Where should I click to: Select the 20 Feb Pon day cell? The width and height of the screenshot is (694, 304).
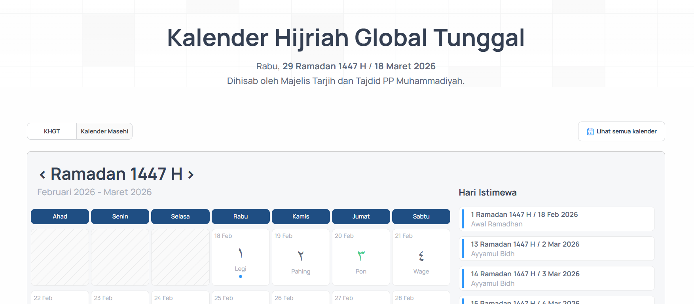coord(361,257)
